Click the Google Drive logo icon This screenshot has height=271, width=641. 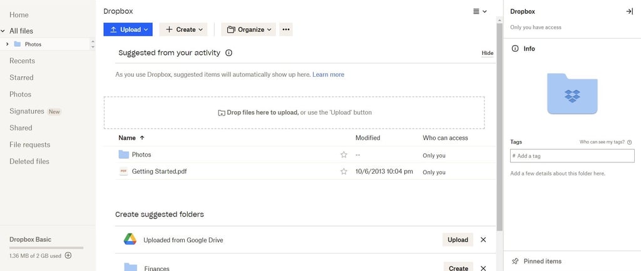(130, 239)
